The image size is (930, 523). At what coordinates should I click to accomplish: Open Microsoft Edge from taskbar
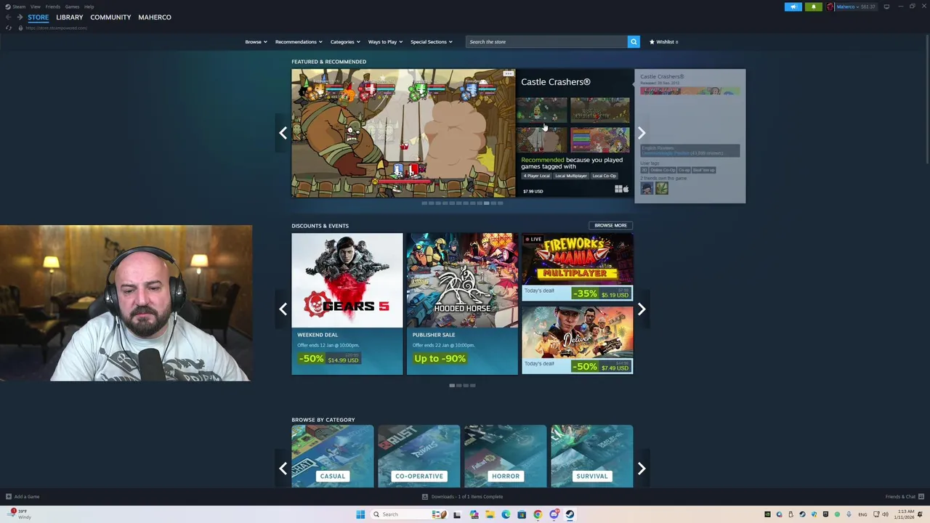point(506,514)
